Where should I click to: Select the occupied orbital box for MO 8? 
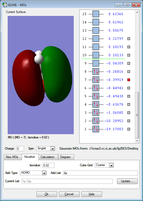96,72
